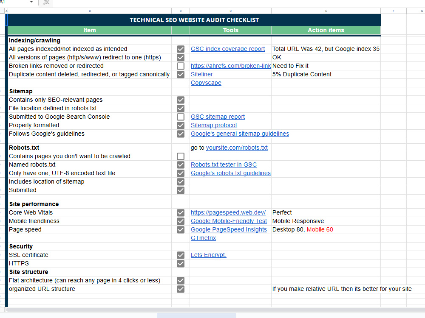Toggle checkbox for All pages indexed as intended
425x318 pixels.
click(x=181, y=49)
